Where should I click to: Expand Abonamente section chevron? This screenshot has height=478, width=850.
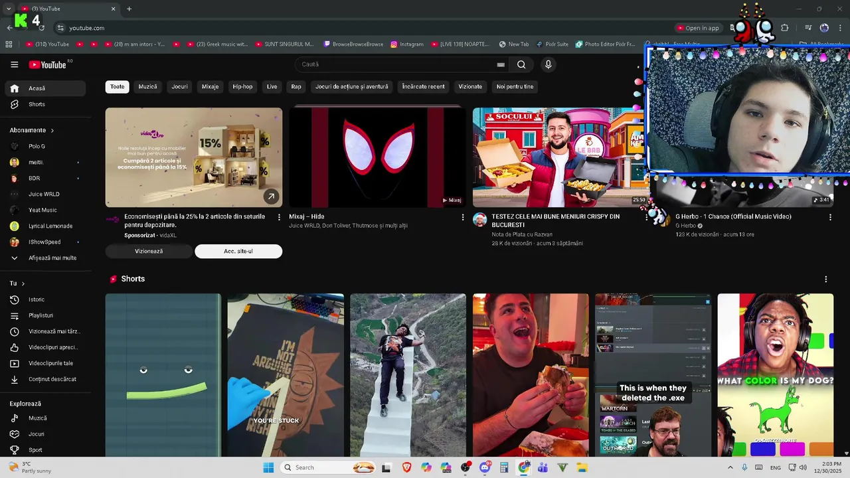click(x=52, y=130)
